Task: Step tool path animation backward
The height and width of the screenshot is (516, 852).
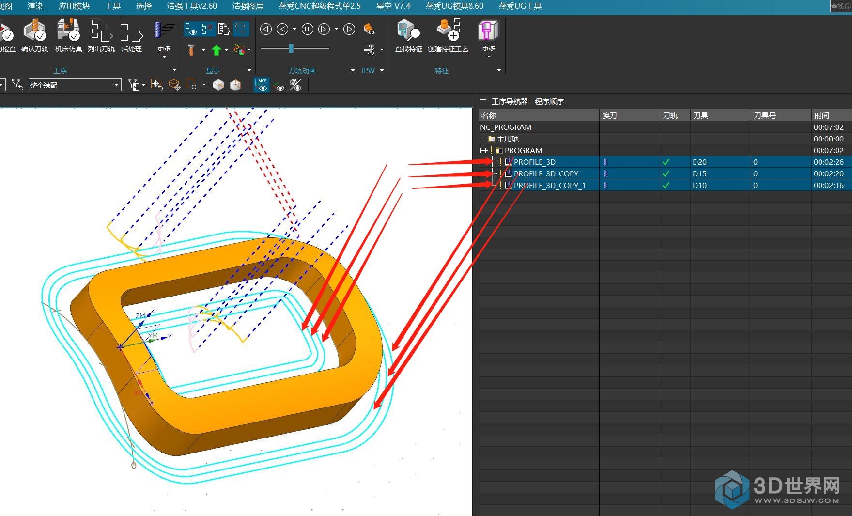Action: point(266,30)
